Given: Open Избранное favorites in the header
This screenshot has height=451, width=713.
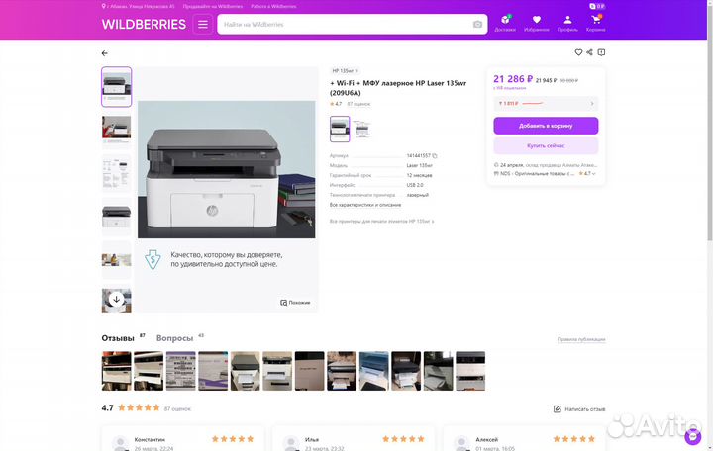Looking at the screenshot, I should click(536, 23).
